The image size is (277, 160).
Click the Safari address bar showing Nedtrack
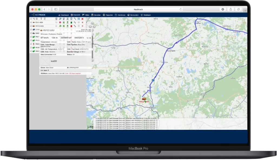coord(138,9)
